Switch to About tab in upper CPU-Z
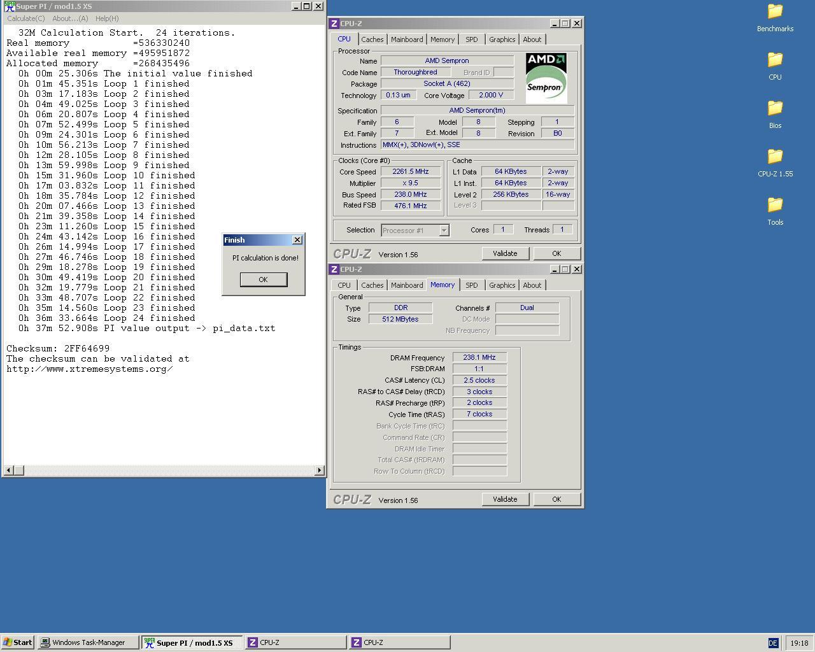The height and width of the screenshot is (652, 815). 532,39
